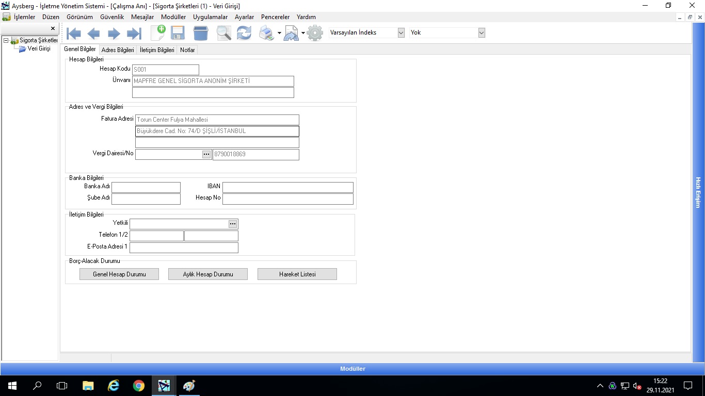Viewport: 705px width, 396px height.
Task: Open search with the magnifying glass icon
Action: pyautogui.click(x=223, y=33)
